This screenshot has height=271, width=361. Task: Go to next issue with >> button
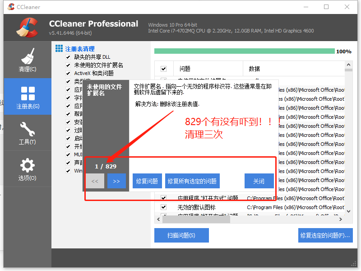coord(116,181)
